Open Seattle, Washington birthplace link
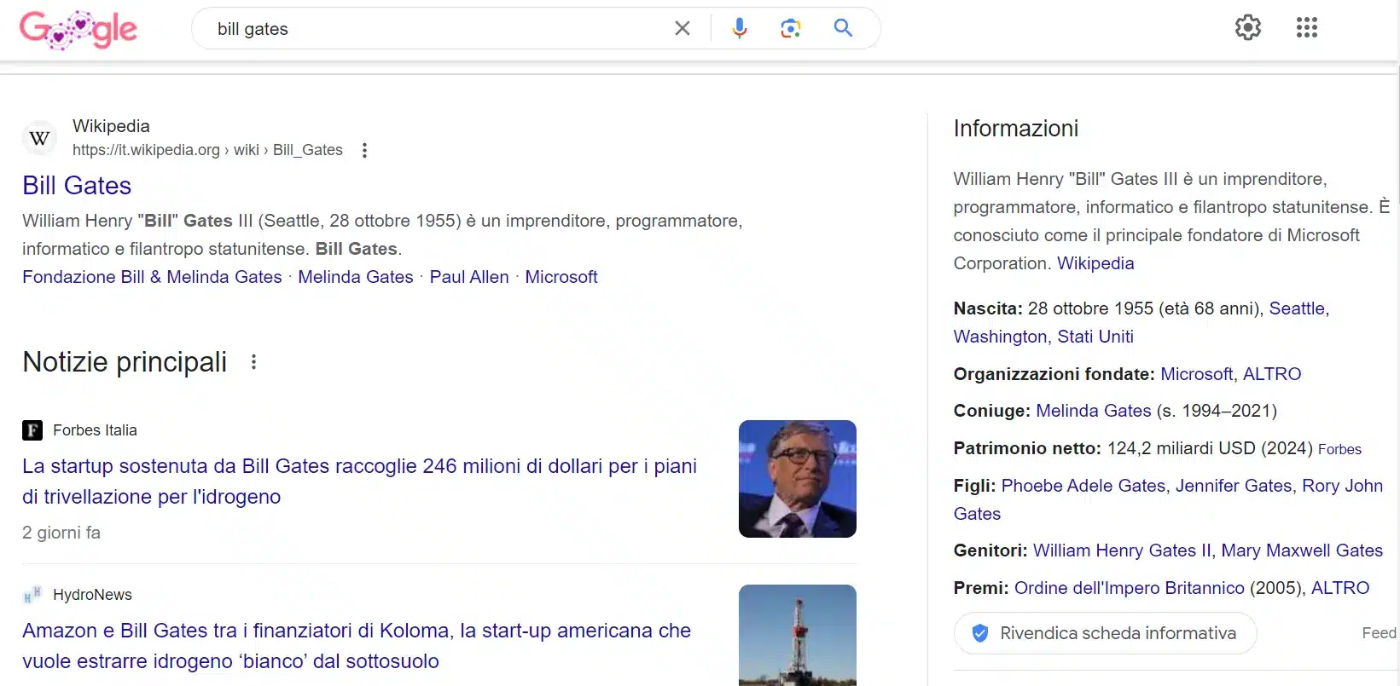The height and width of the screenshot is (686, 1400). point(1141,322)
